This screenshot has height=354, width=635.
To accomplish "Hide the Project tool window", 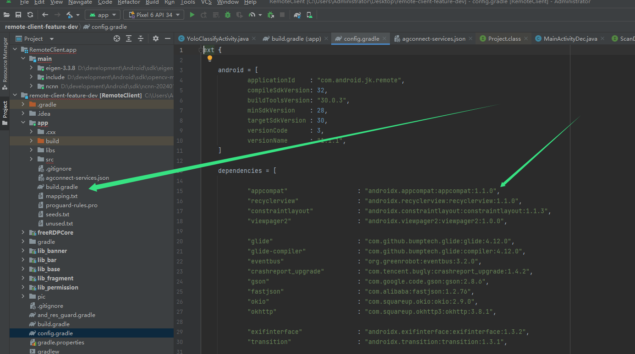I will 168,38.
